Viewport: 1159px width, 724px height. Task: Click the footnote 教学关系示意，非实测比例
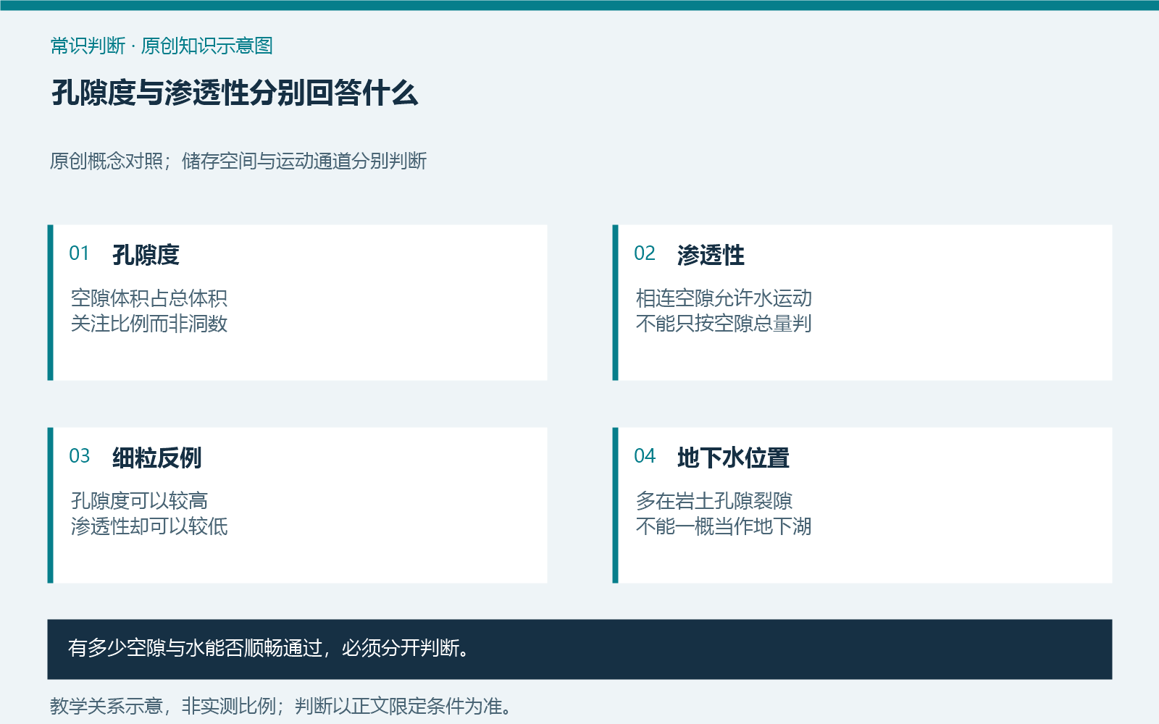163,705
